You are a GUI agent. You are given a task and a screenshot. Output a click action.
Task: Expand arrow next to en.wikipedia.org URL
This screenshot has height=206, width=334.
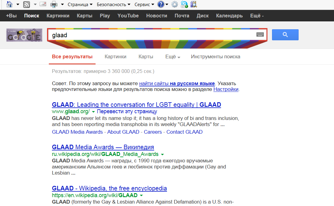pos(141,196)
